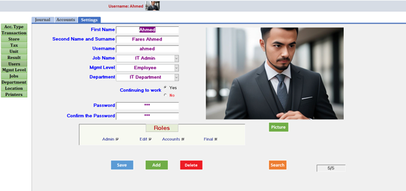This screenshot has width=406, height=191.
Task: Click the user avatar thumbnail beside Username: Ahmed
Action: (153, 6)
